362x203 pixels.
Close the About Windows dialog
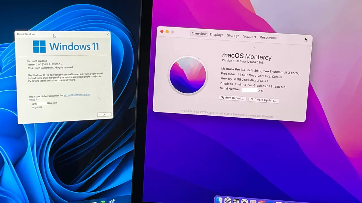(x=107, y=34)
